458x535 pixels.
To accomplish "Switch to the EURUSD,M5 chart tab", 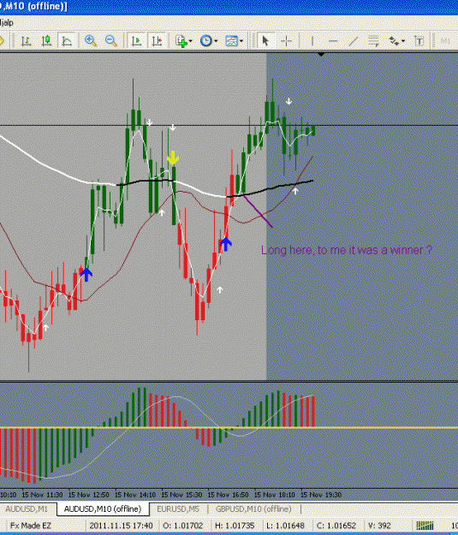I will pyautogui.click(x=178, y=508).
